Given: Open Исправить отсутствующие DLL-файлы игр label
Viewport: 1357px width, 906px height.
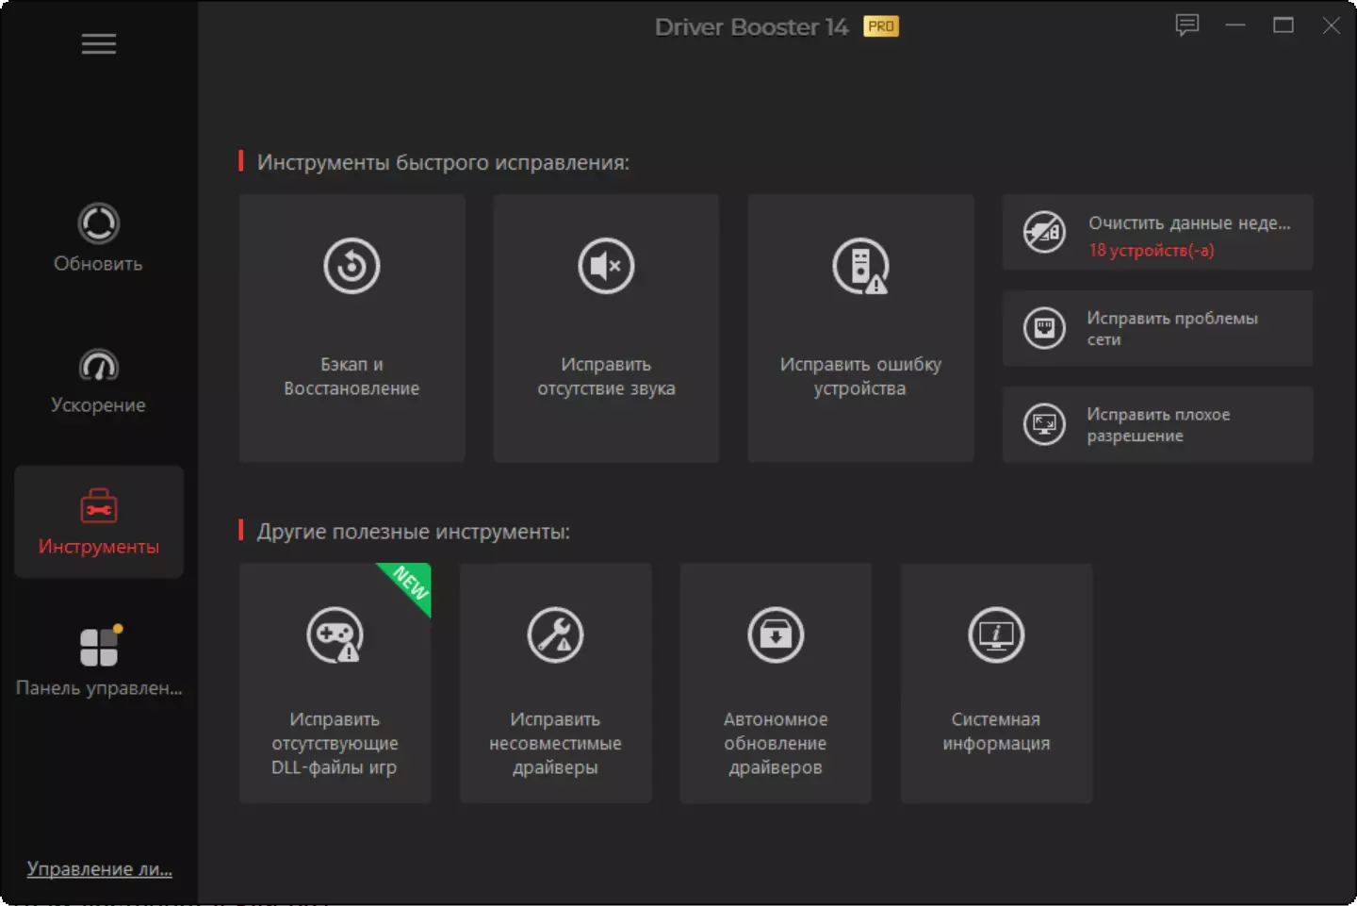Looking at the screenshot, I should 335,743.
